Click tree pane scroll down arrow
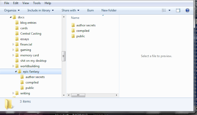197x115 pixels. [64, 95]
